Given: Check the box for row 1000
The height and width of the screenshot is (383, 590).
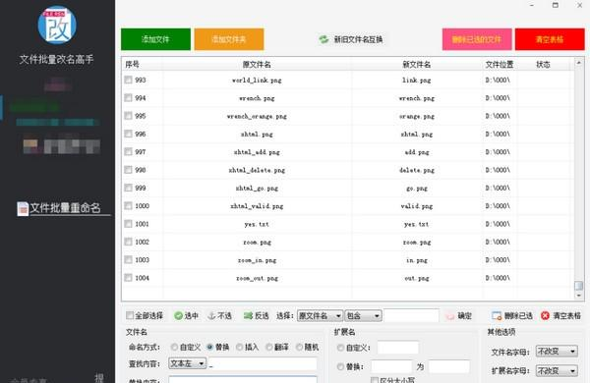Looking at the screenshot, I should pyautogui.click(x=128, y=205).
